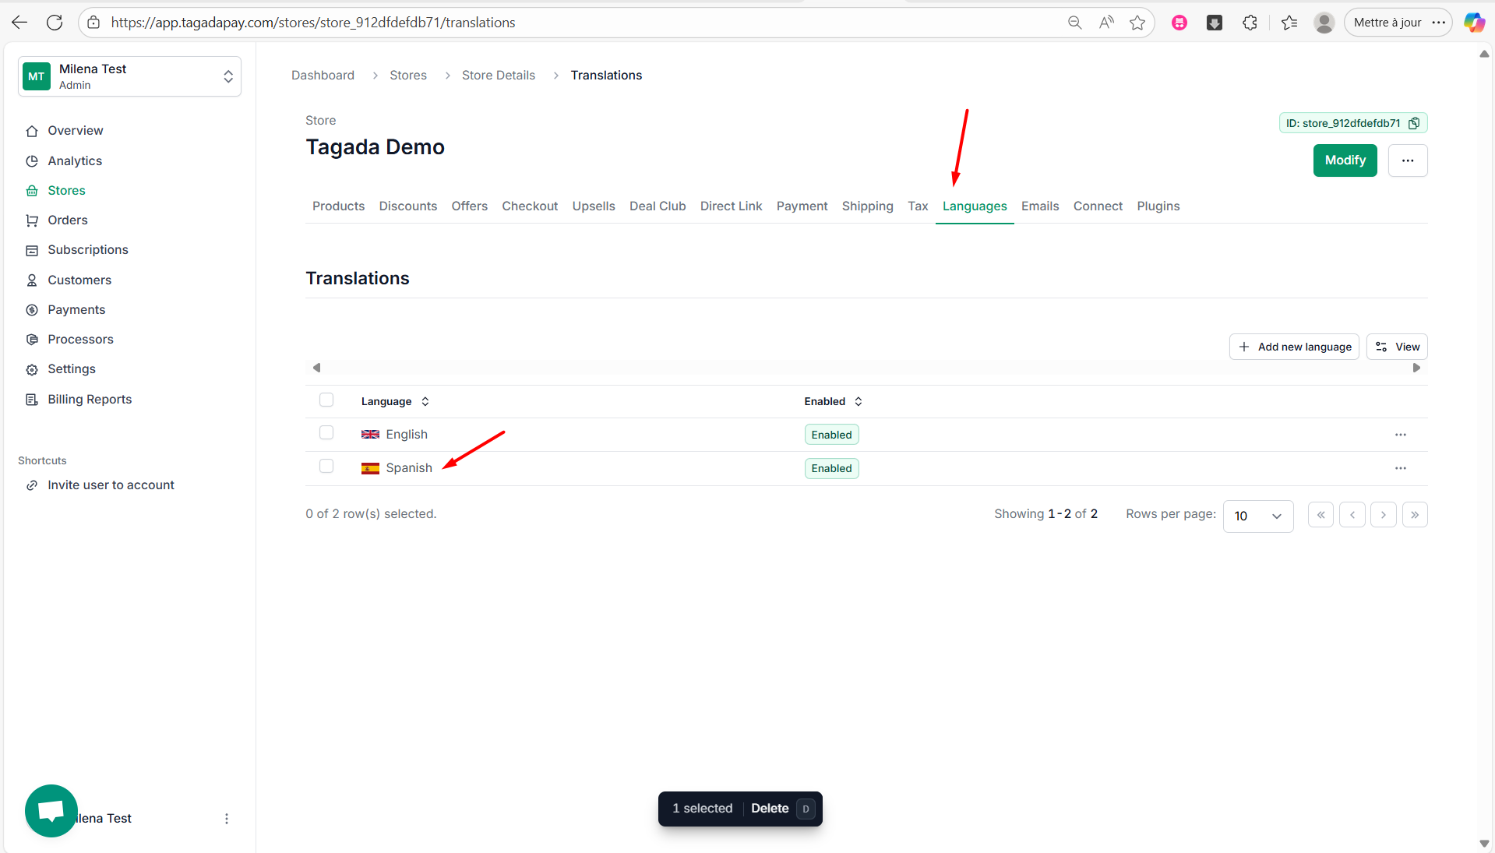The image size is (1495, 853).
Task: Switch to the Emails tab
Action: (1039, 206)
